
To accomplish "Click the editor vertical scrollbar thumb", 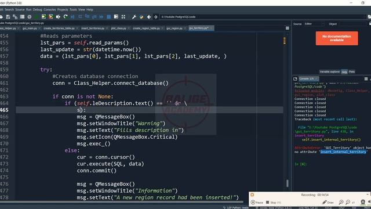I will (288, 183).
